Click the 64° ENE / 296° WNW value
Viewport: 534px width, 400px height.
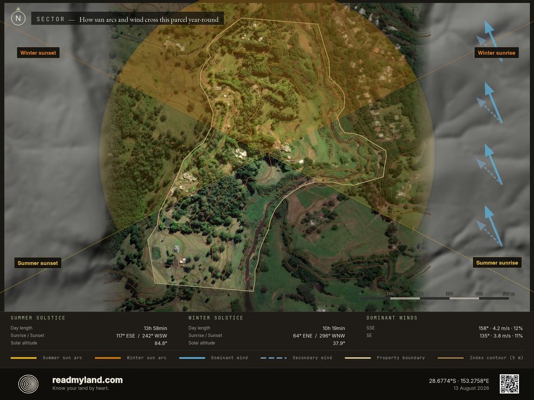pyautogui.click(x=319, y=335)
